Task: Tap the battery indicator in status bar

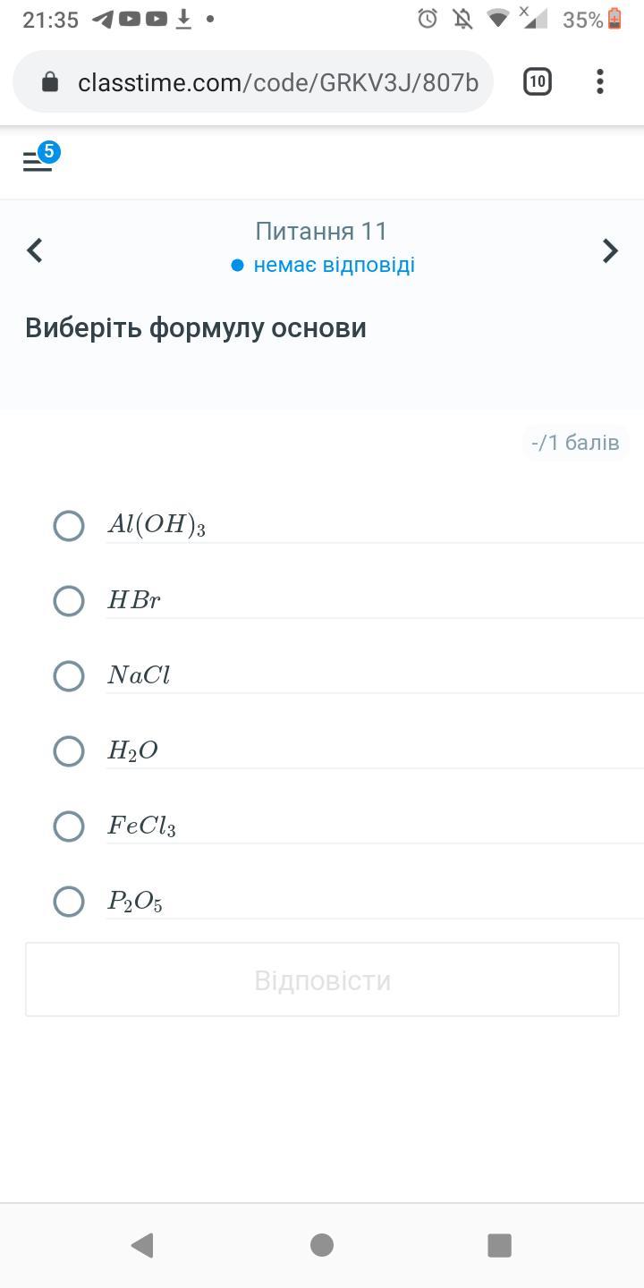Action: (x=614, y=19)
